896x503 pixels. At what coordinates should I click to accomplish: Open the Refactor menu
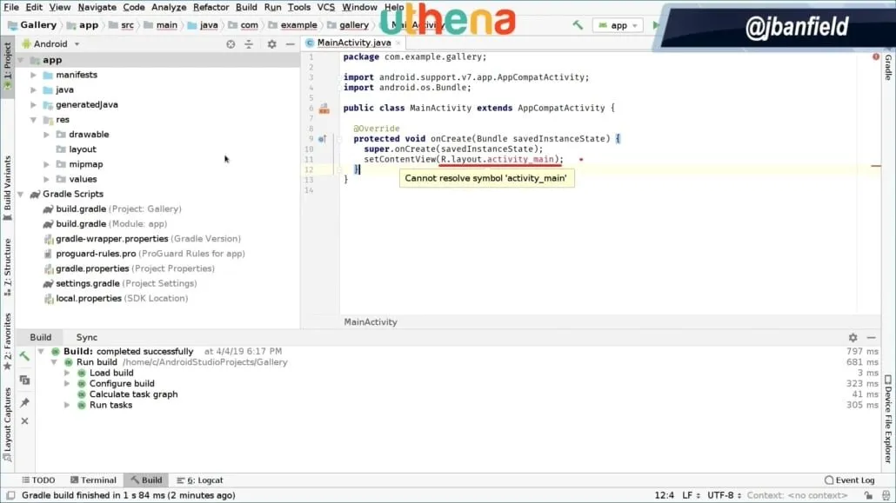click(211, 7)
